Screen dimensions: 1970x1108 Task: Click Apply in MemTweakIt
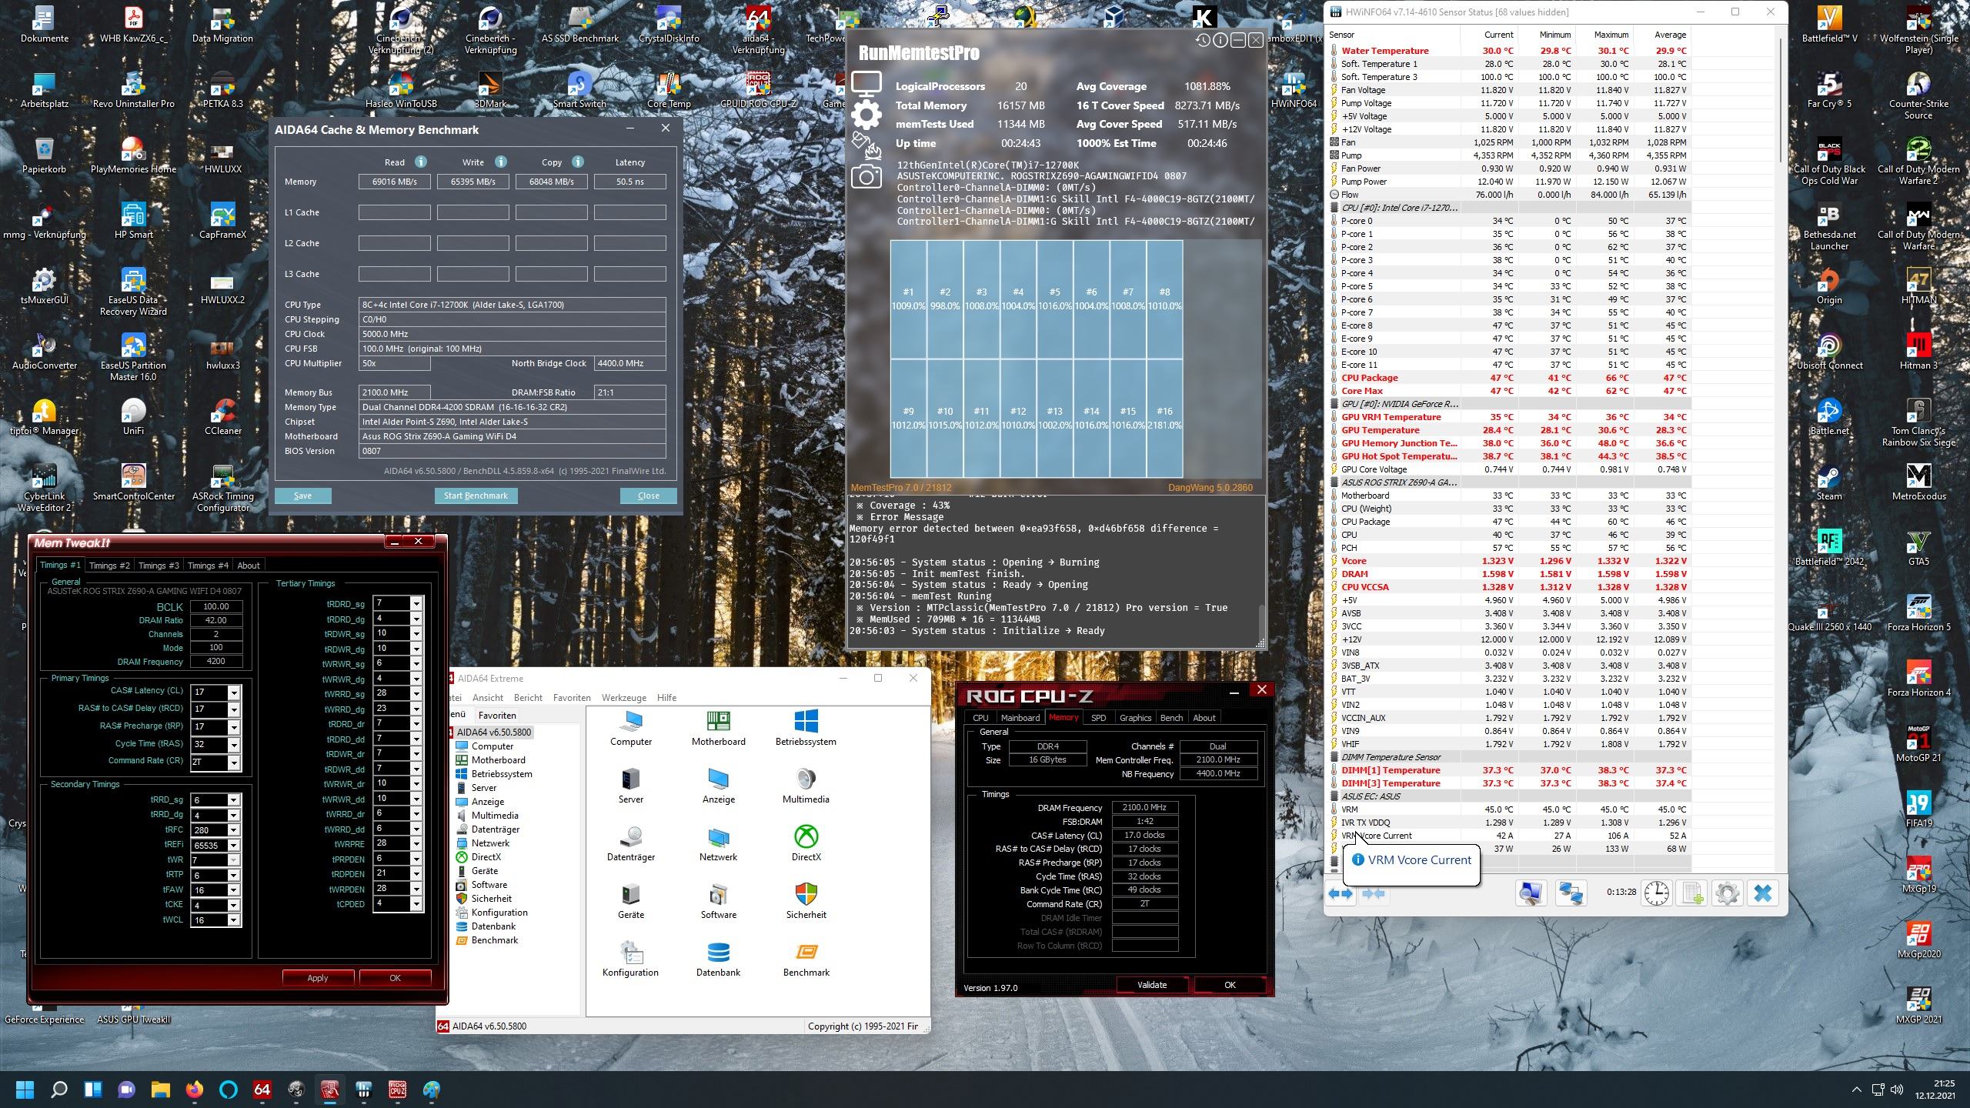pyautogui.click(x=318, y=978)
